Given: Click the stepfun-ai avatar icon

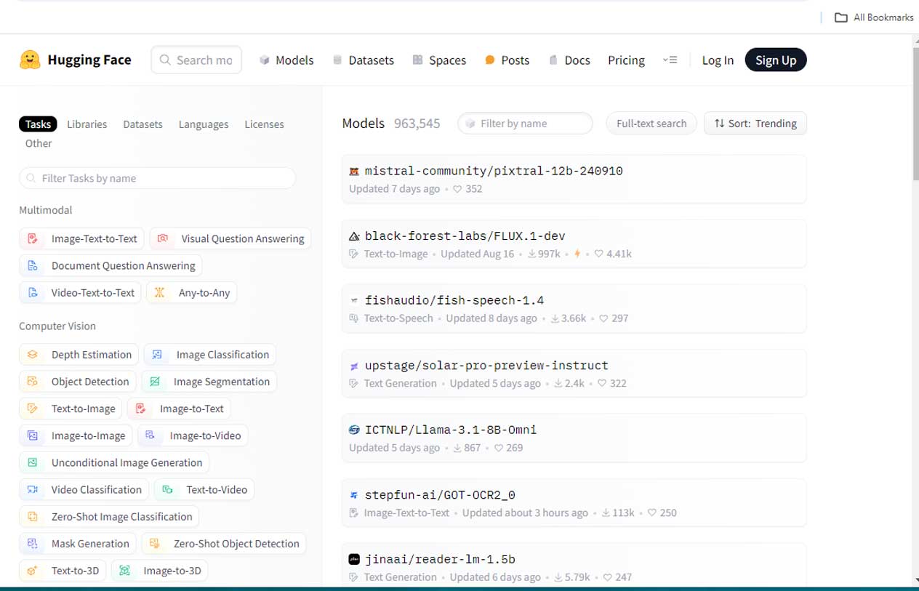Looking at the screenshot, I should tap(354, 495).
